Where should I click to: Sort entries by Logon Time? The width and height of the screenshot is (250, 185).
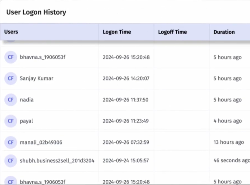pos(117,32)
